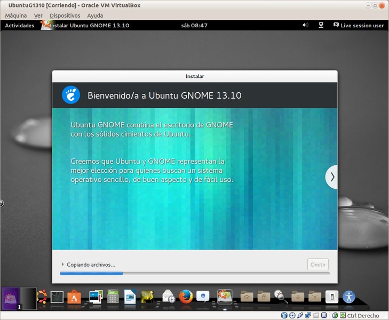The image size is (389, 320).
Task: Click the VirtualBox network adapters indicator
Action: coord(308,315)
